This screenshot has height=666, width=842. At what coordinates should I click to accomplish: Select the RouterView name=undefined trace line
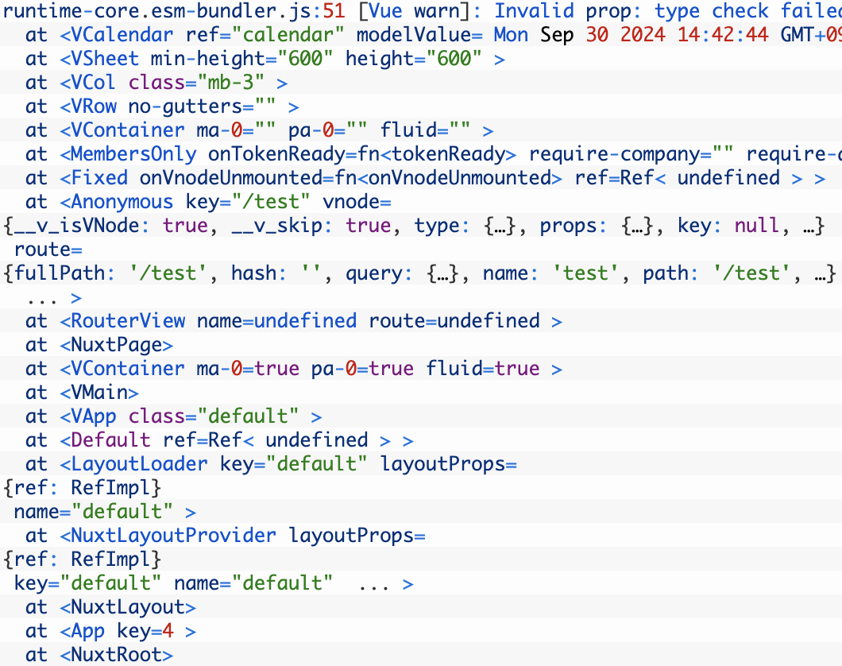[x=127, y=321]
